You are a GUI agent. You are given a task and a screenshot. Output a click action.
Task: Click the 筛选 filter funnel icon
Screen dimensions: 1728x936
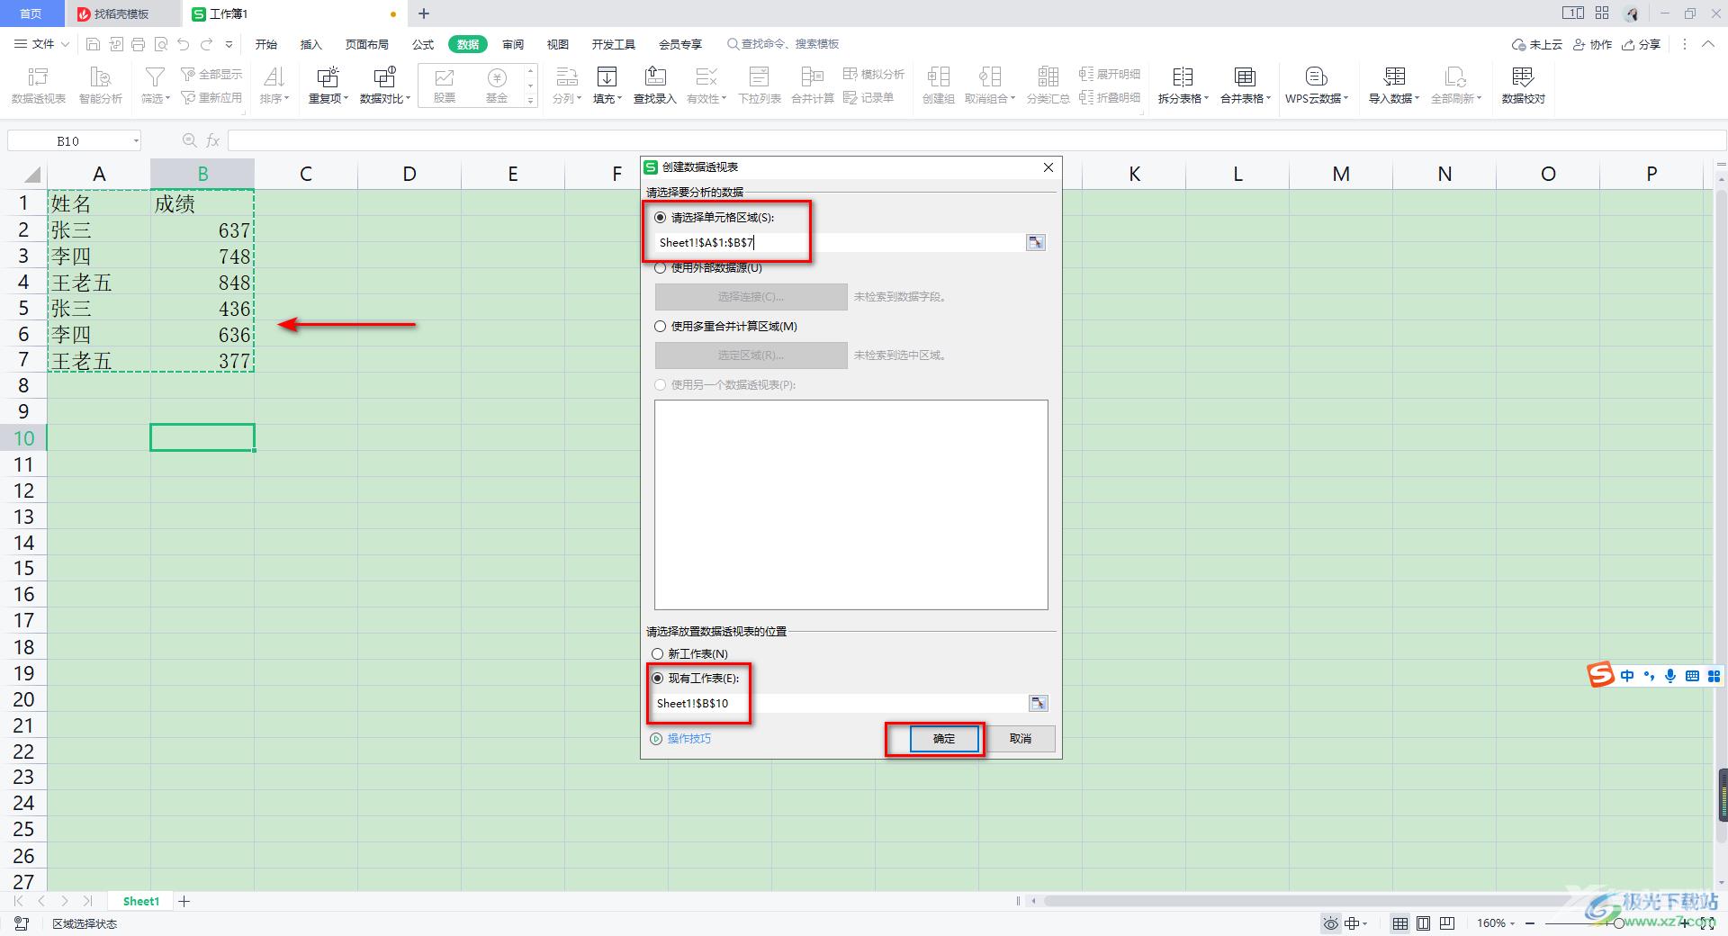[155, 78]
